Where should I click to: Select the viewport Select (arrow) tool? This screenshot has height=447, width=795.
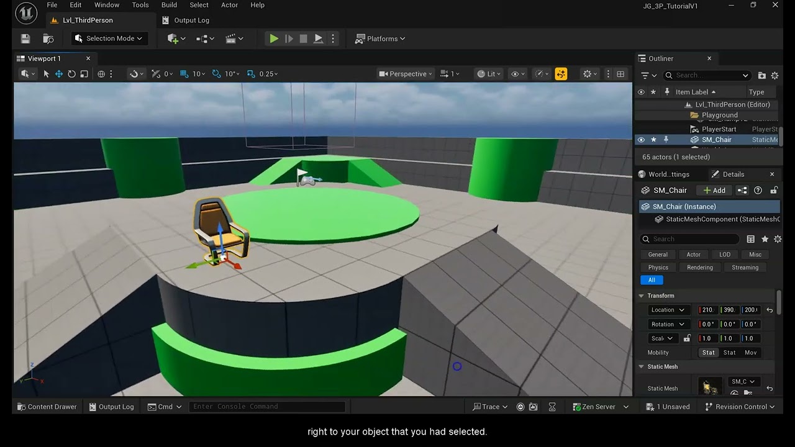46,74
